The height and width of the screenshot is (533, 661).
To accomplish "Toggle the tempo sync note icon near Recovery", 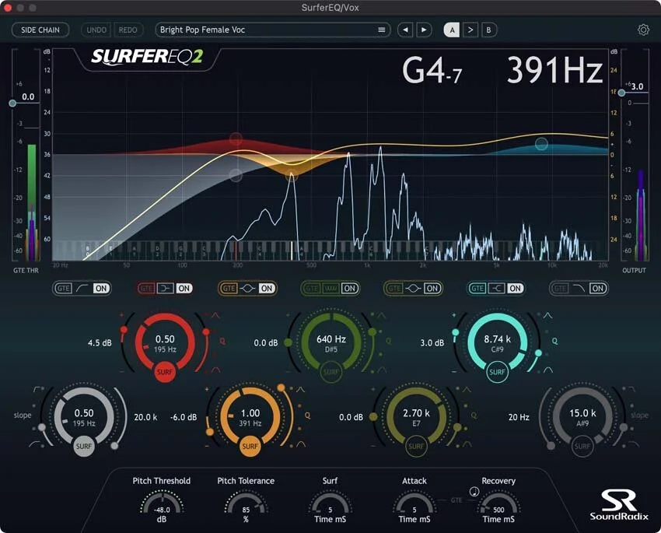I will coord(474,492).
